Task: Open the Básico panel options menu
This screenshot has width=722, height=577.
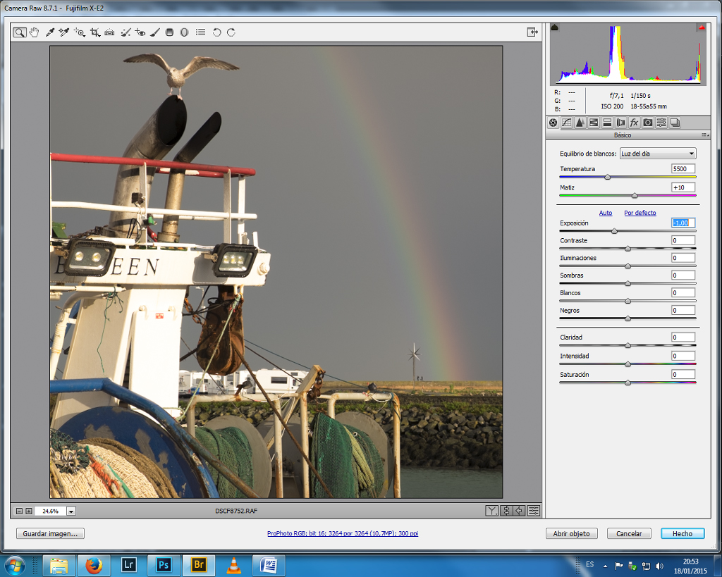Action: (x=705, y=135)
